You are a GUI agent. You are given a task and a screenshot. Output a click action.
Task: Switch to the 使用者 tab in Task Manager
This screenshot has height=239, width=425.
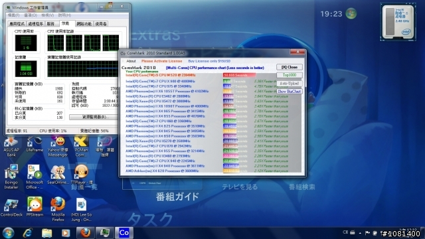point(101,24)
